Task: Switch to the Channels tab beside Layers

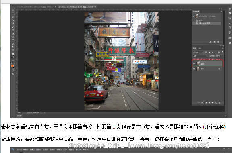Action: click(200, 49)
